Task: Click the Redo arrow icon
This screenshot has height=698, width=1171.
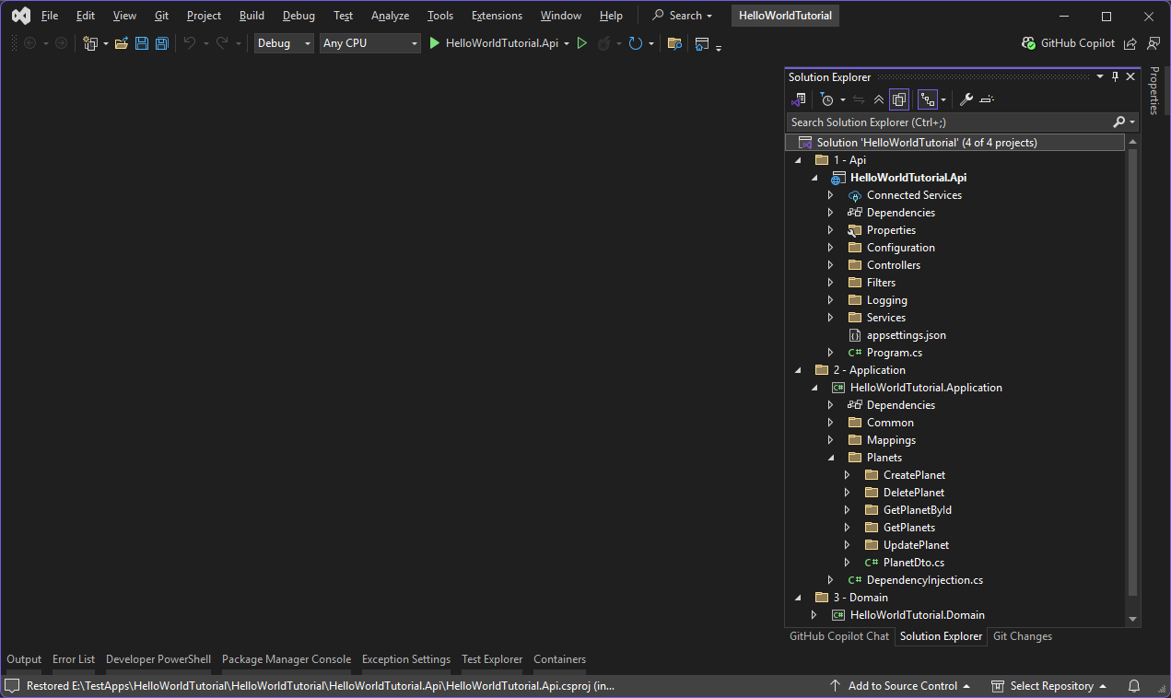Action: (222, 43)
